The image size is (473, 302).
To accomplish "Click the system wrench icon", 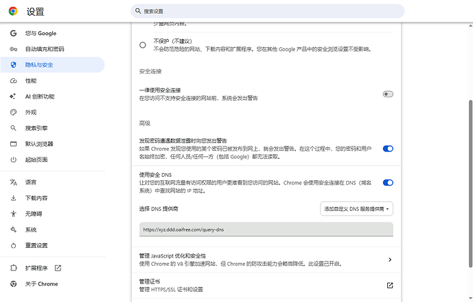I will (x=13, y=229).
